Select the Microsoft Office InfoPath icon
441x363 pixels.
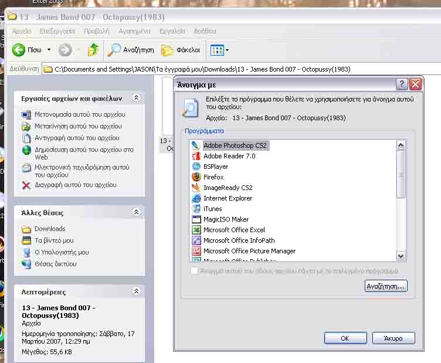(x=196, y=240)
